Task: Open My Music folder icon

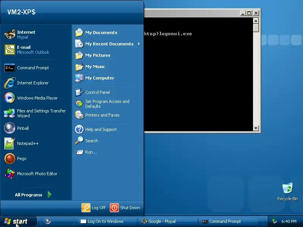Action: click(x=79, y=67)
